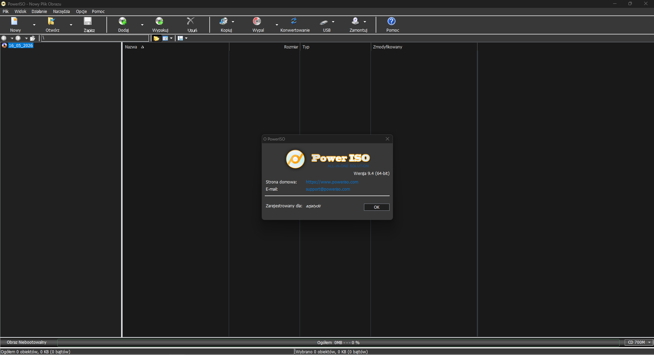
Task: Click the pane layout icon
Action: click(x=180, y=38)
